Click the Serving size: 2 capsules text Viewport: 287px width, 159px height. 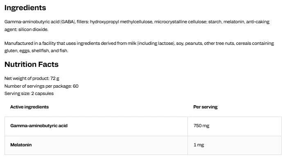(29, 93)
